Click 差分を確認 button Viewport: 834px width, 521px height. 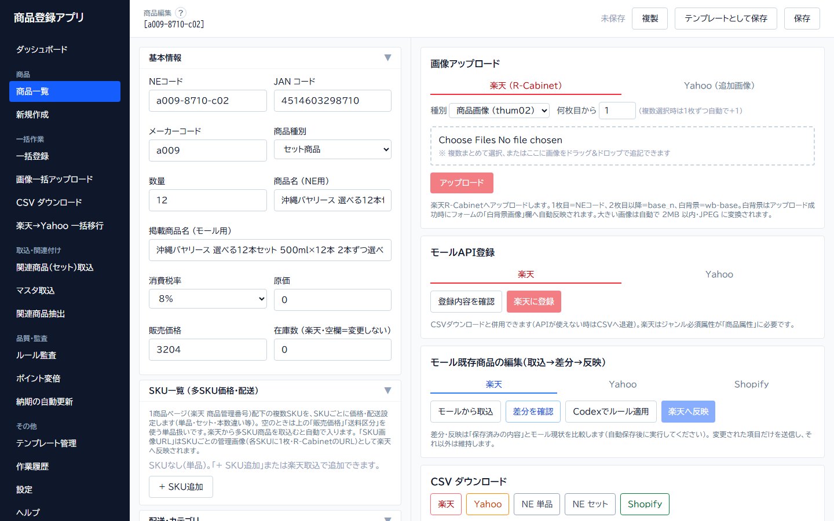coord(533,412)
